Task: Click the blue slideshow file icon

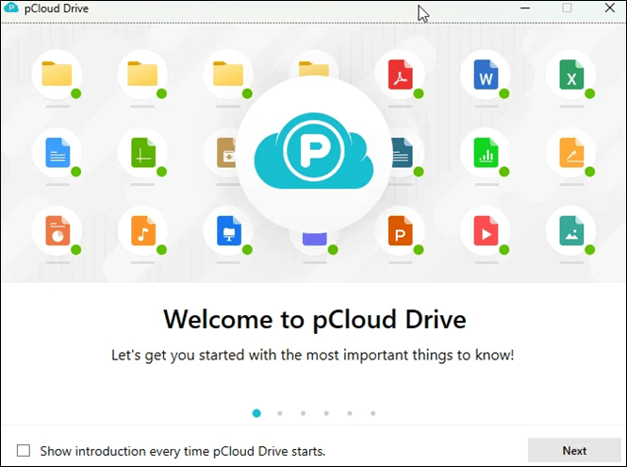Action: 229,230
